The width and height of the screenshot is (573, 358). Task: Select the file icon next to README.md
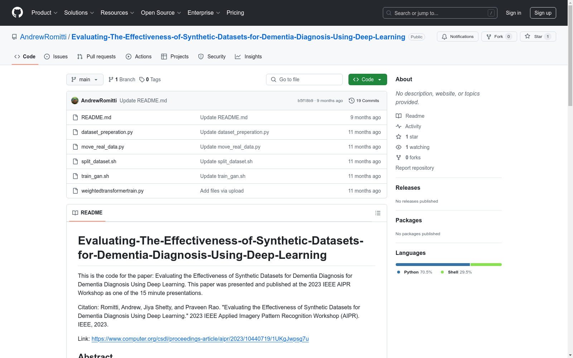coord(75,117)
